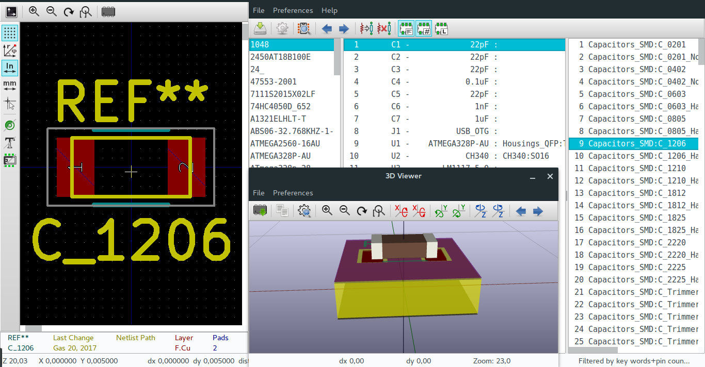Image resolution: width=705 pixels, height=367 pixels.
Task: Open 3D viewer from footprint toolbar chip icon
Action: (x=108, y=11)
